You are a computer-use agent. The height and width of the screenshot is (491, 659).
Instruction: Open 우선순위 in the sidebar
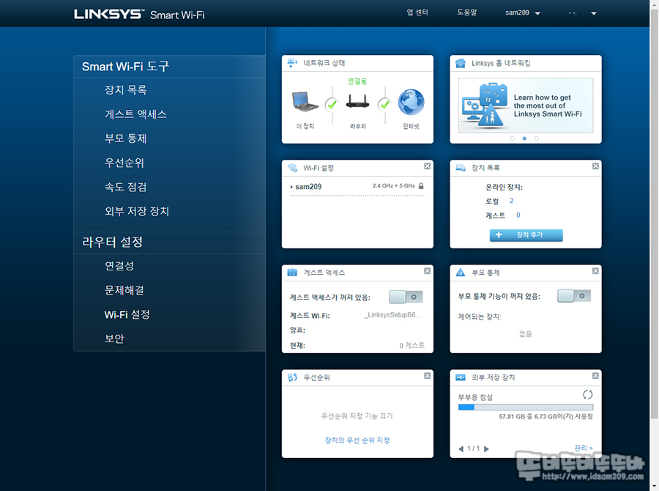[x=124, y=163]
